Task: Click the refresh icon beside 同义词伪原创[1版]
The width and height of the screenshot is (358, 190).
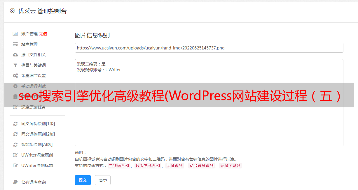Action: 15,124
